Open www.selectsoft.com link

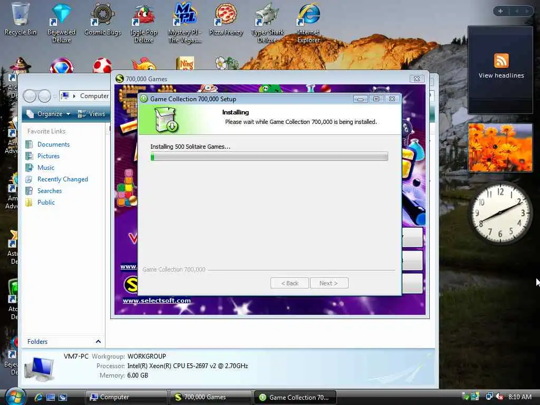(157, 300)
